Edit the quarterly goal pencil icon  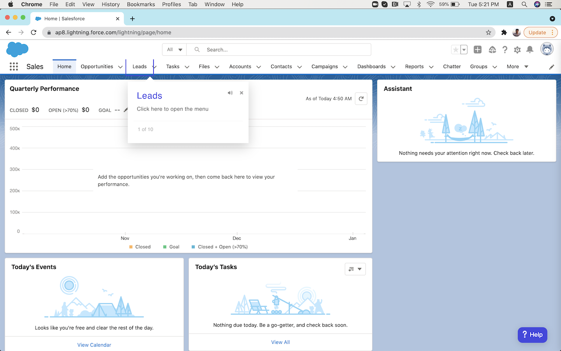tap(126, 110)
